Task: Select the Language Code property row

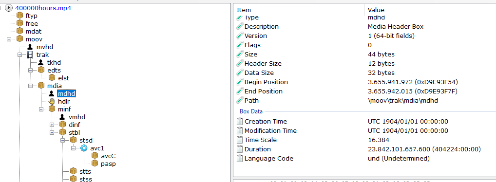Action: coord(365,158)
